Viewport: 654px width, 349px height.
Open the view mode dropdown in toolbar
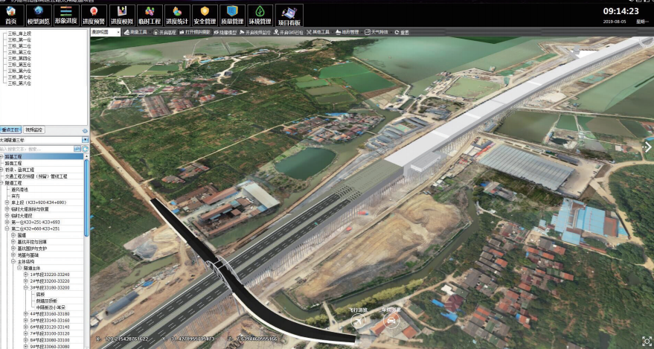pyautogui.click(x=106, y=32)
